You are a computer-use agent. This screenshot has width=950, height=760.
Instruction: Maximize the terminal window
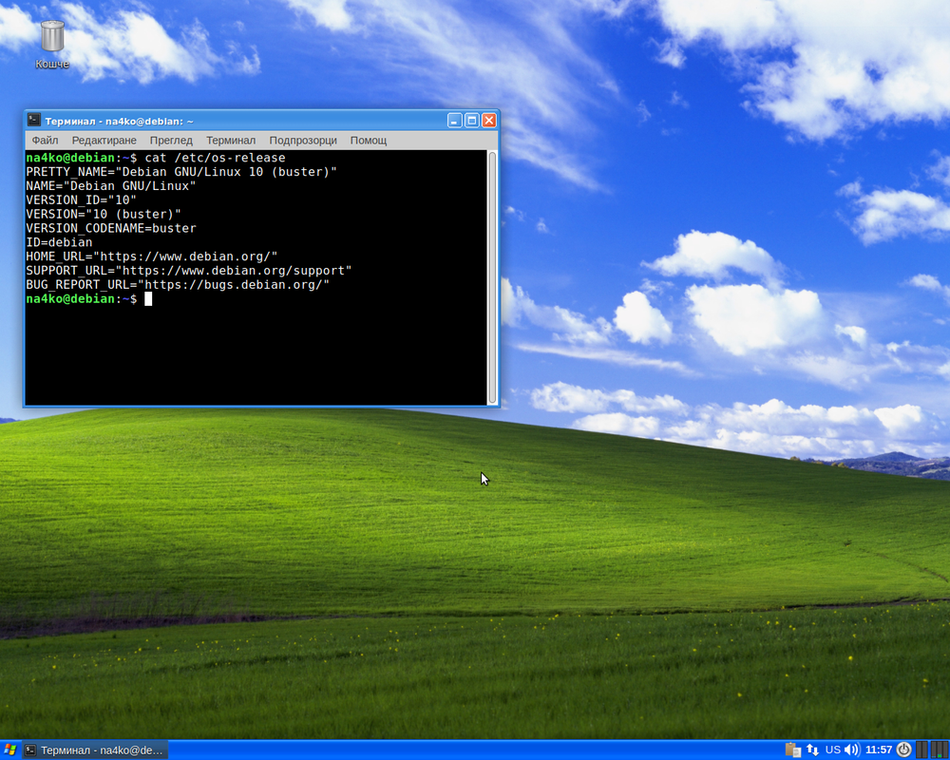472,121
